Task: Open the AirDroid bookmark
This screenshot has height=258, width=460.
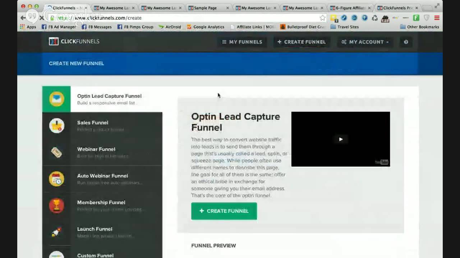Action: [170, 27]
